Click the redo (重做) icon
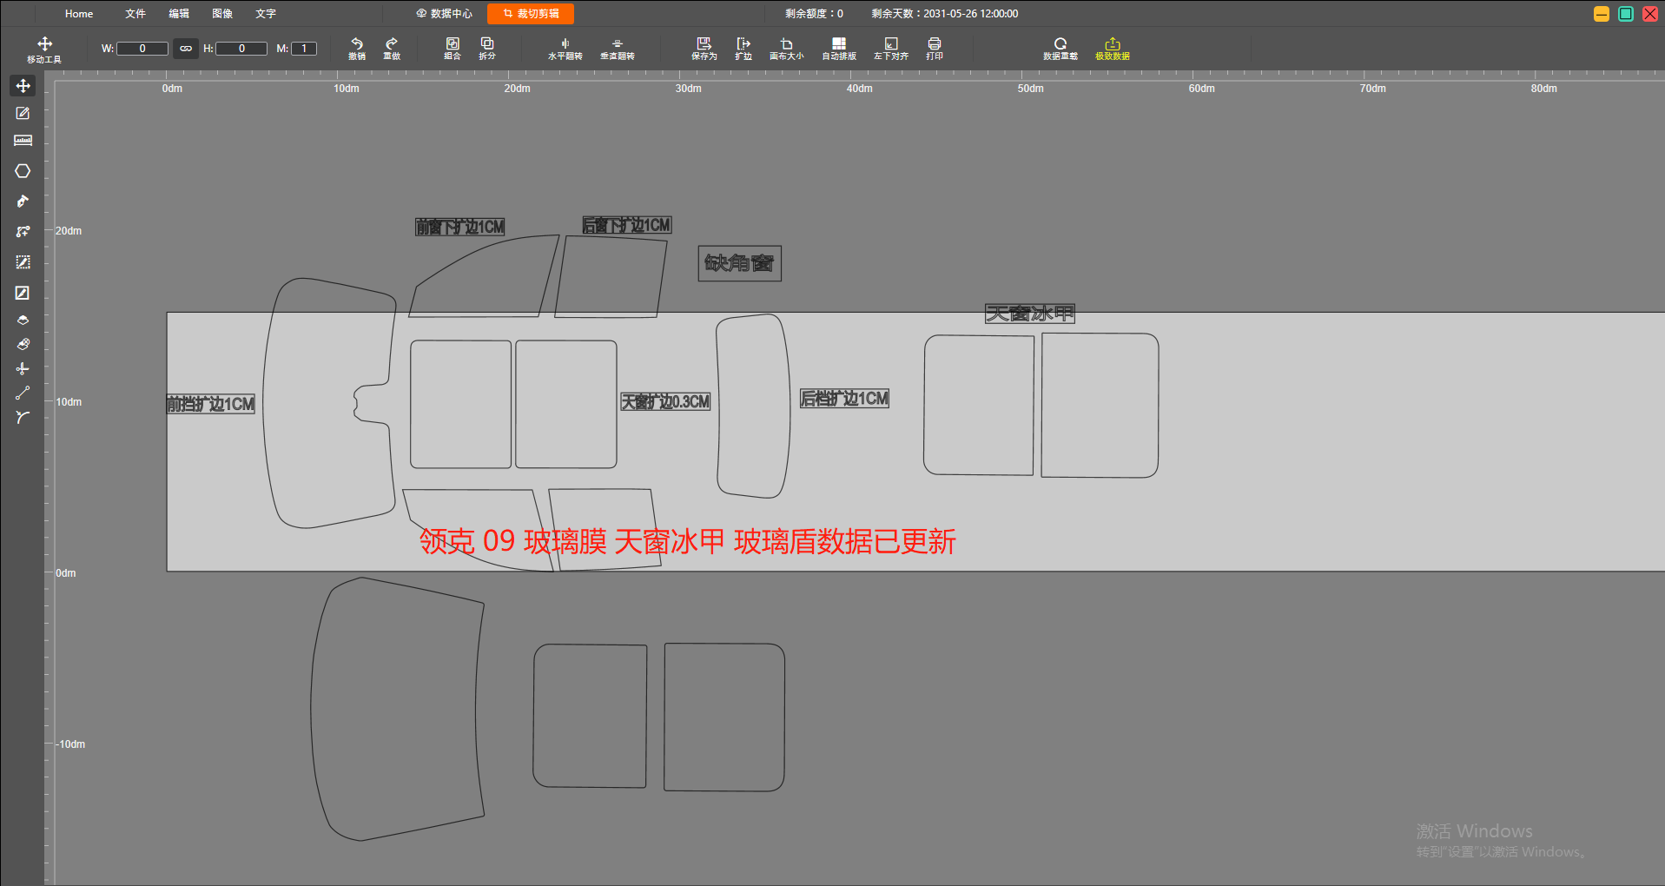The width and height of the screenshot is (1665, 886). [x=392, y=49]
